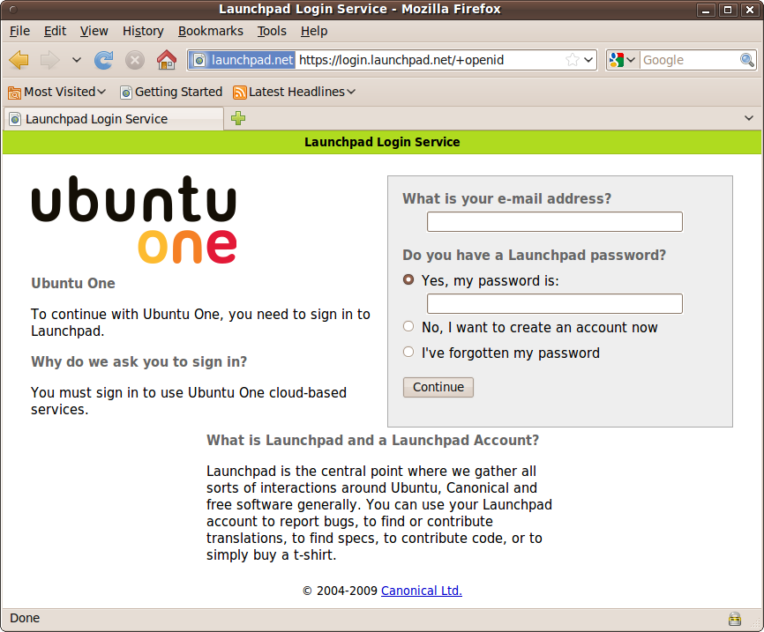Open the Bookmarks menu
The image size is (764, 632).
pos(211,31)
